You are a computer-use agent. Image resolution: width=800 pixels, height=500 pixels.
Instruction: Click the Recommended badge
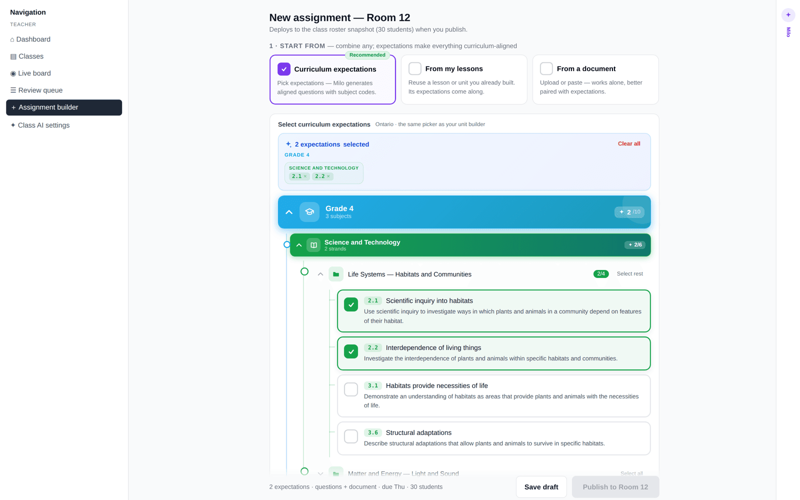click(x=367, y=55)
